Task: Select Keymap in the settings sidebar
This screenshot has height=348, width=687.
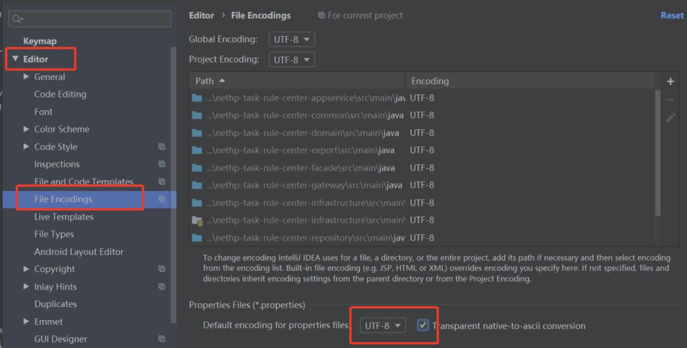Action: [x=39, y=40]
